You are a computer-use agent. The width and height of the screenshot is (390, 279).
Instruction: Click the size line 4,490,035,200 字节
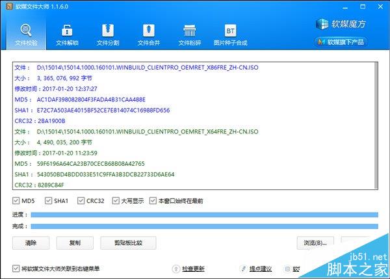pos(53,142)
